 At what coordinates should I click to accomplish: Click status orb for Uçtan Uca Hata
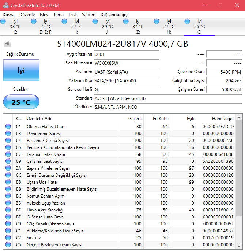point(8,182)
